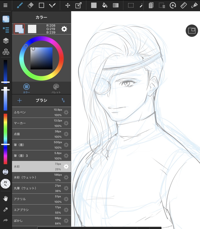Switch to the カラー tab
The image size is (200, 229).
[26, 89]
